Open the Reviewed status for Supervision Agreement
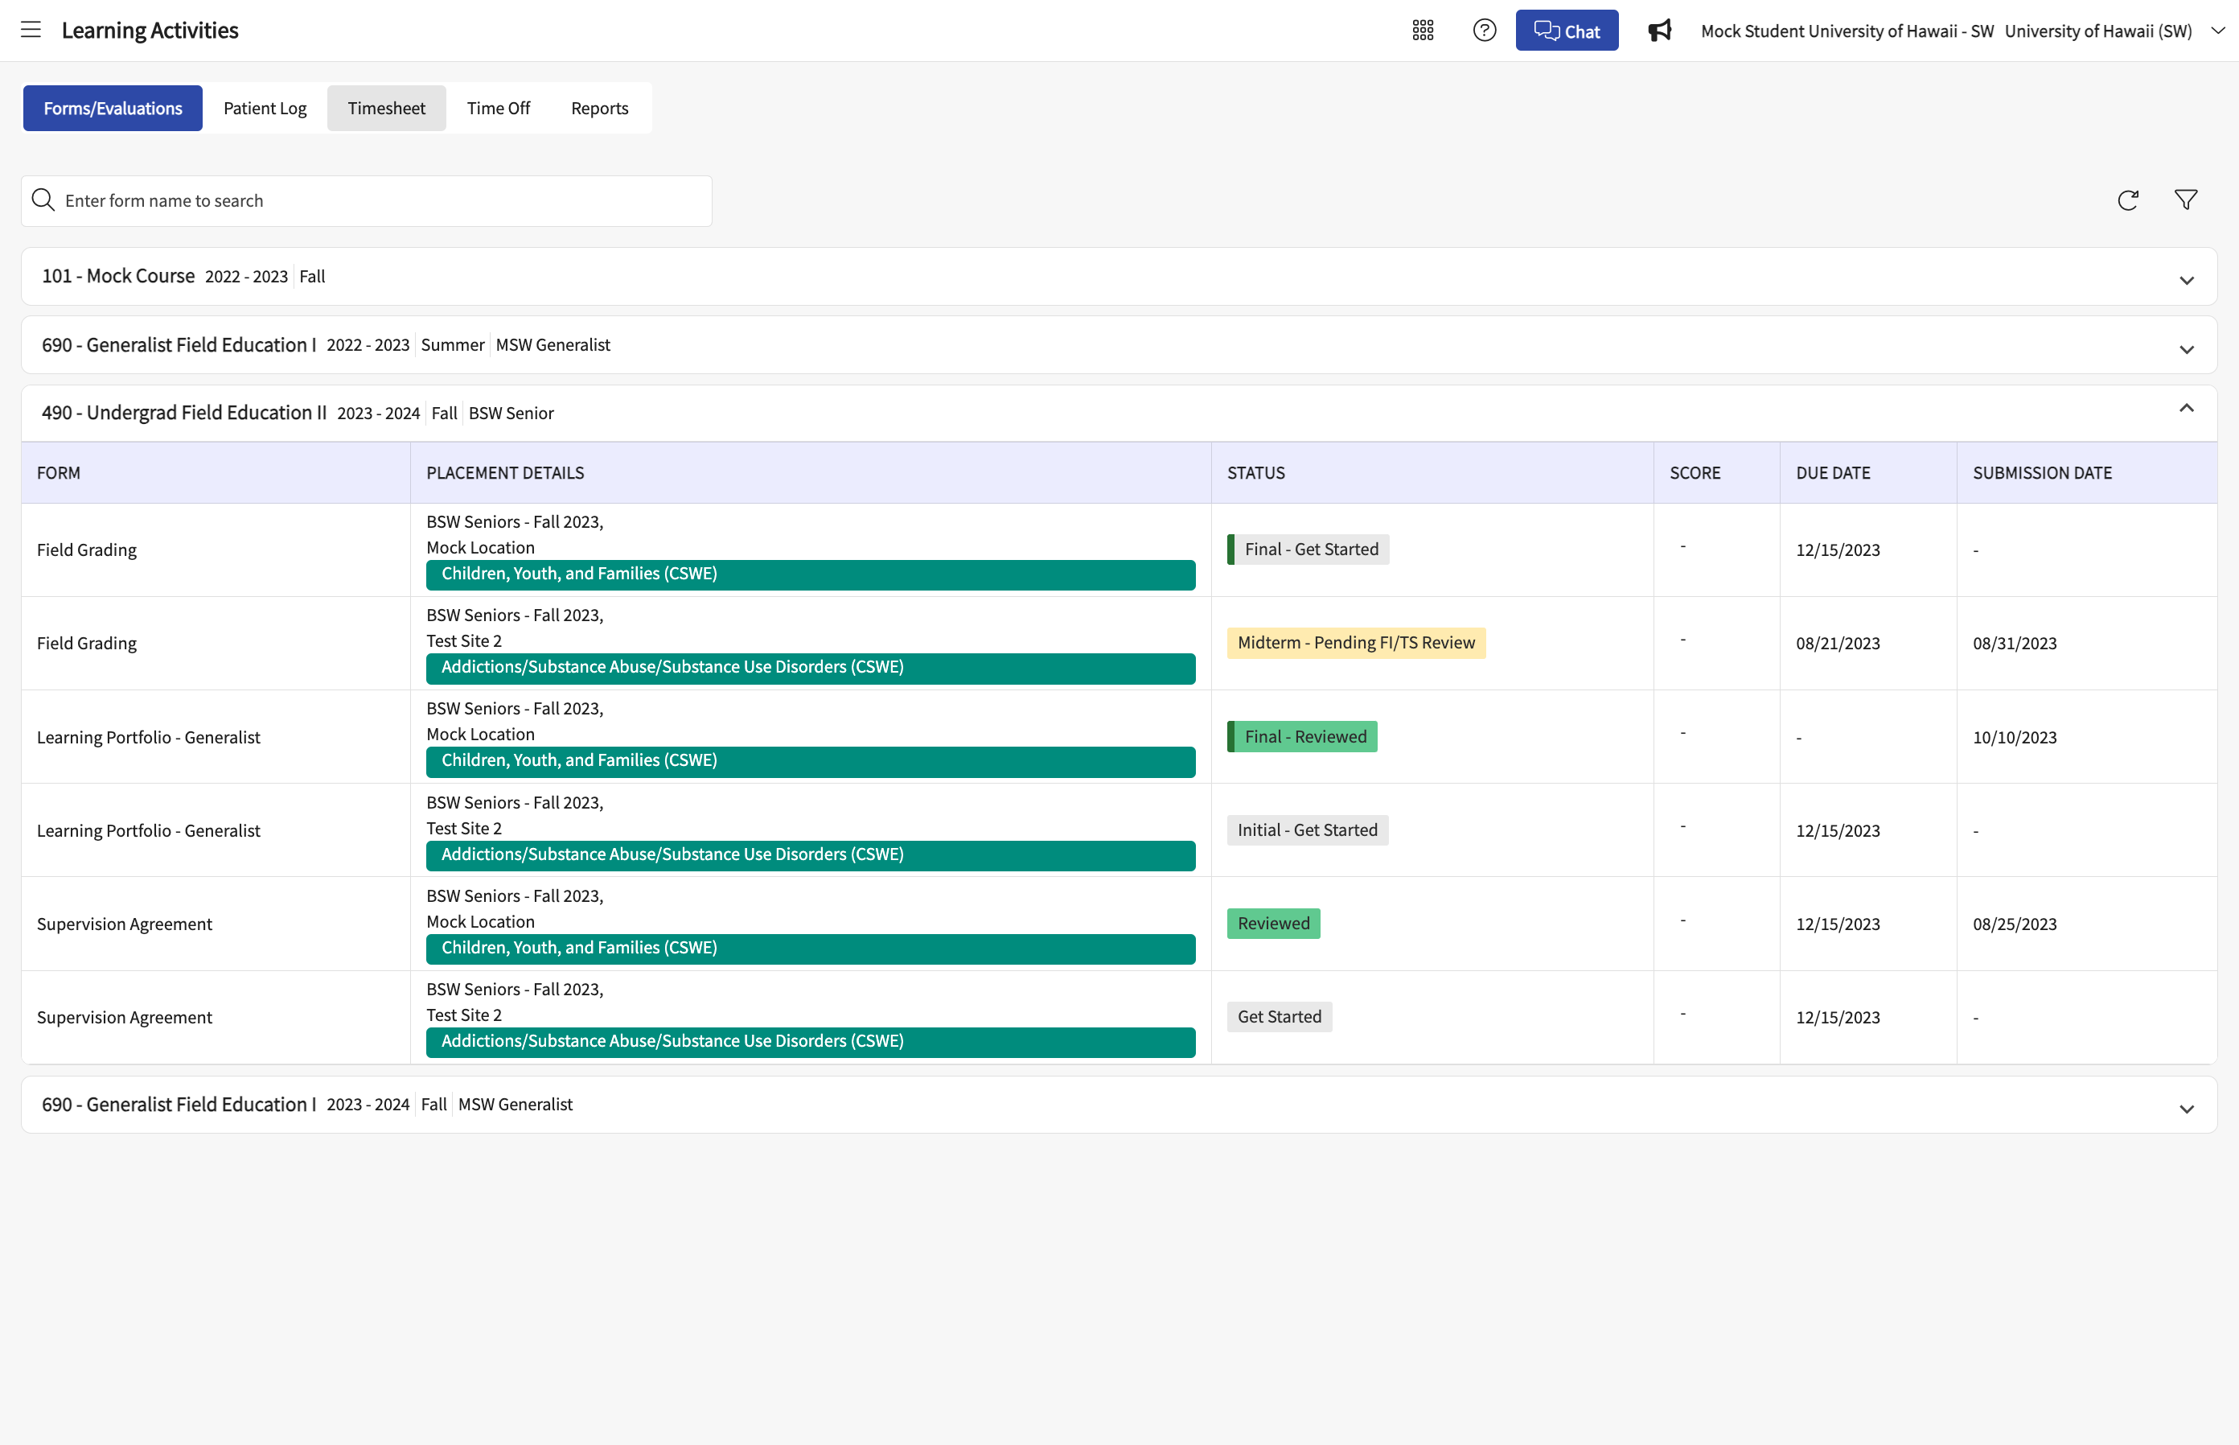The width and height of the screenshot is (2239, 1445). (x=1274, y=924)
